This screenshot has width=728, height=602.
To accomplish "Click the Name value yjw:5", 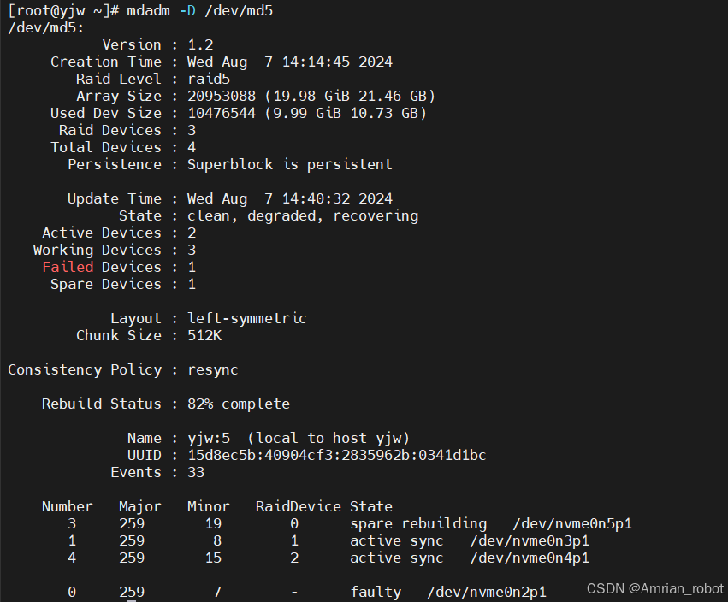I will point(209,439).
